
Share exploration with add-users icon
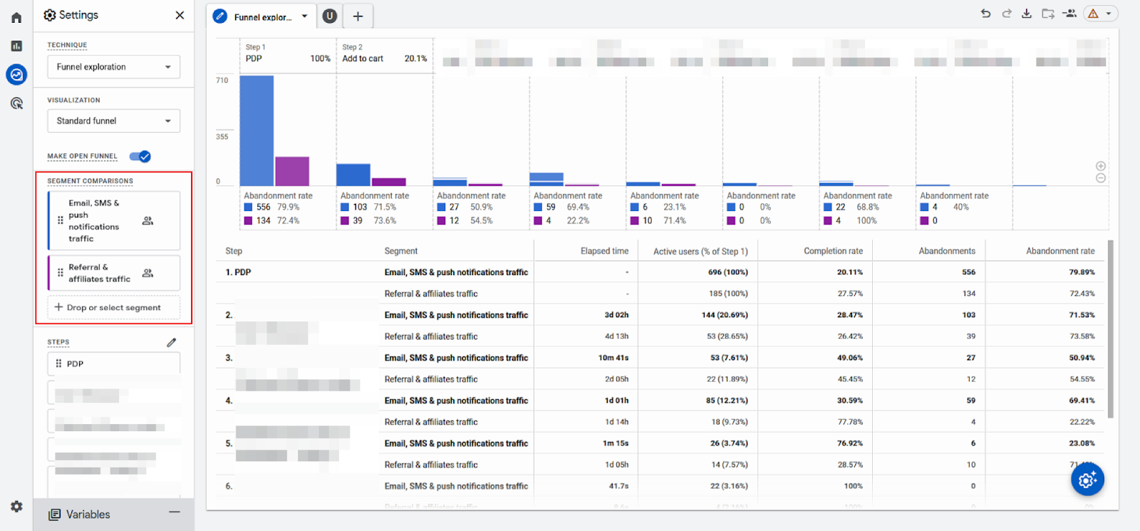pos(1069,14)
